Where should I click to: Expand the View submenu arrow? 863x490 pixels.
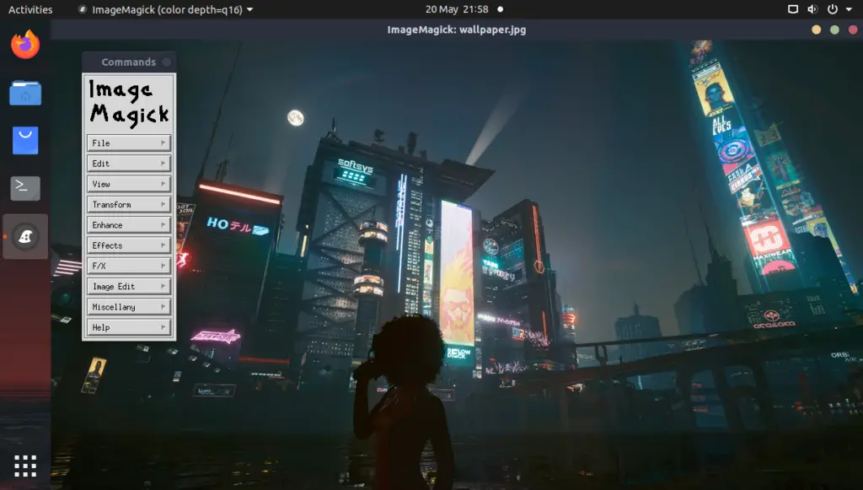pos(163,184)
